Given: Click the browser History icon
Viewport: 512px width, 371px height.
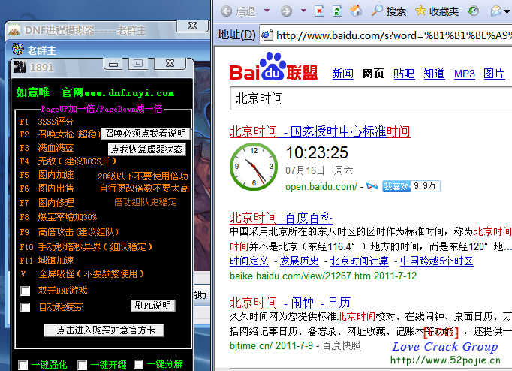Looking at the screenshot, I should (473, 11).
